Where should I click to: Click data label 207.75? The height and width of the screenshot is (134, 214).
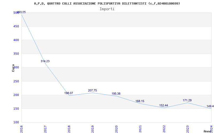point(92,90)
